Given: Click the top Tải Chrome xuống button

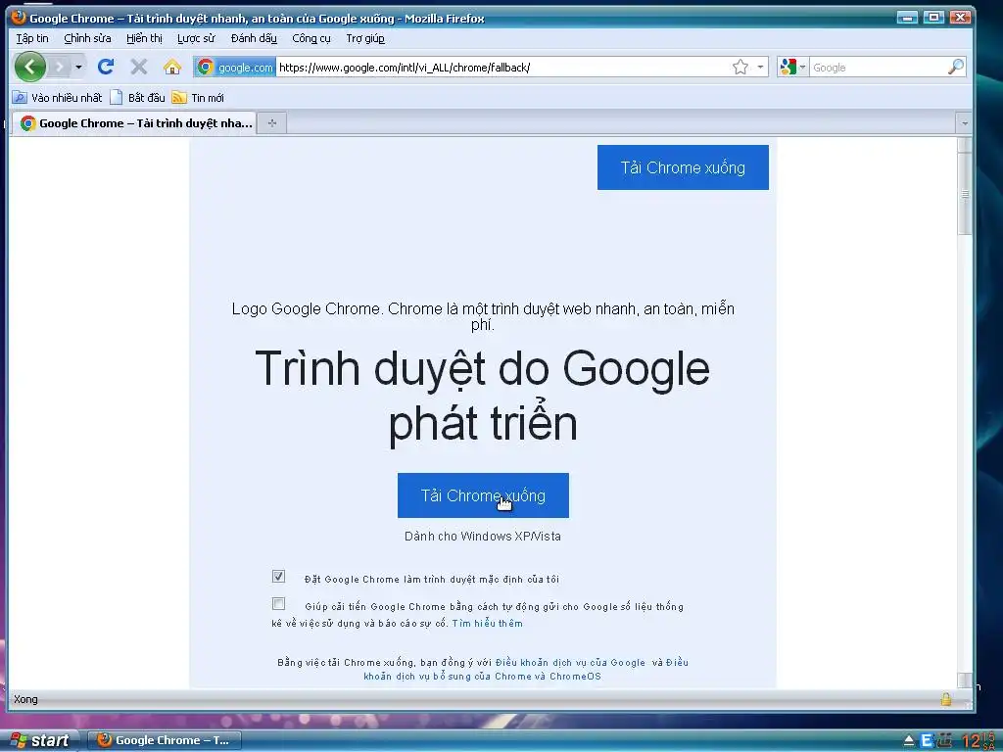Looking at the screenshot, I should pyautogui.click(x=683, y=167).
